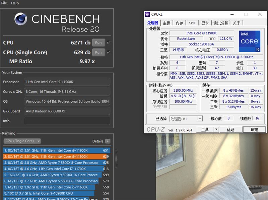Click the Rocket Lake code name field
The height and width of the screenshot is (200, 268).
pyautogui.click(x=186, y=39)
